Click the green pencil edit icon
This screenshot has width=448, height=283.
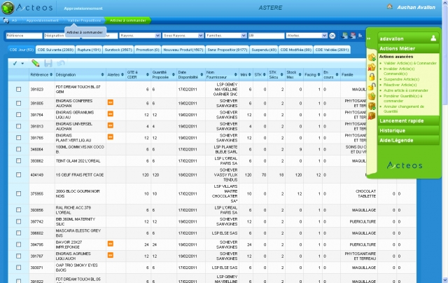[36, 63]
